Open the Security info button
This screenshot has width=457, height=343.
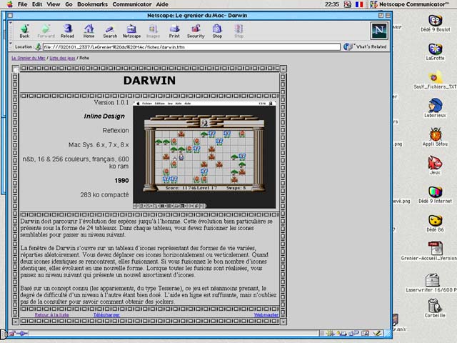[x=196, y=31]
